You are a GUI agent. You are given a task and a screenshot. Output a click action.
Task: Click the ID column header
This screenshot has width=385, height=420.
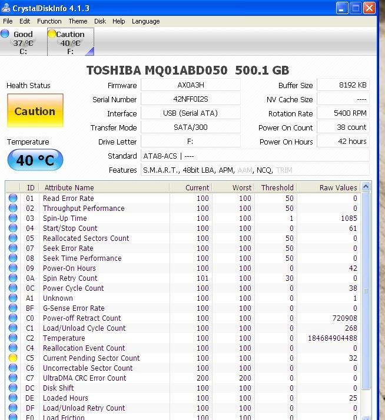(x=30, y=187)
